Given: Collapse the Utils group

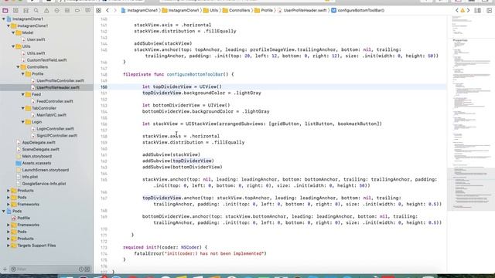Looking at the screenshot, I should 13,46.
